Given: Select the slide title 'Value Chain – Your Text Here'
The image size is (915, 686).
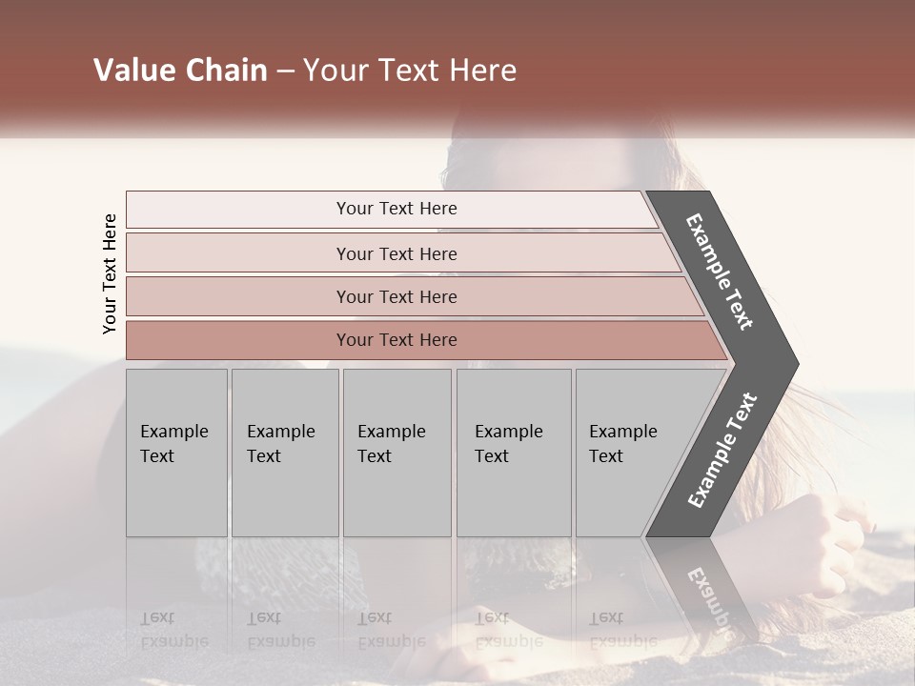Looking at the screenshot, I should (305, 70).
